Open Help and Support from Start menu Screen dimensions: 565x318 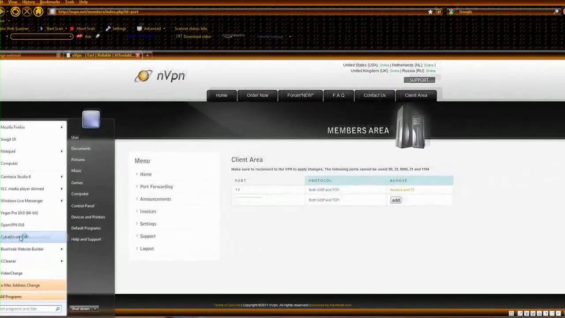86,239
